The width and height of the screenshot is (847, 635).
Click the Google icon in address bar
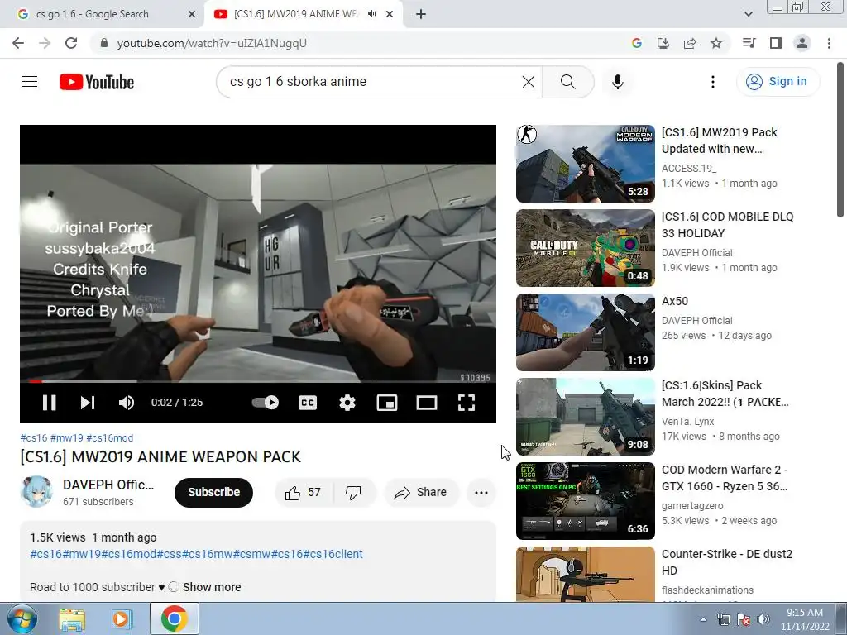point(637,43)
